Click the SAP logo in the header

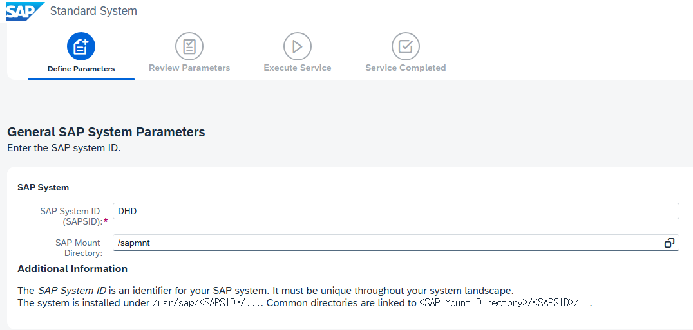coord(24,11)
